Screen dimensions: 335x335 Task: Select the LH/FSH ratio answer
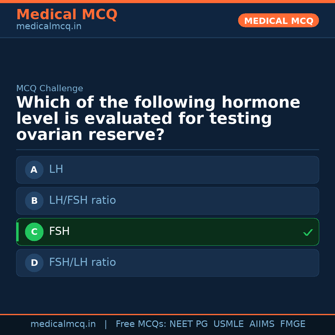click(x=83, y=200)
